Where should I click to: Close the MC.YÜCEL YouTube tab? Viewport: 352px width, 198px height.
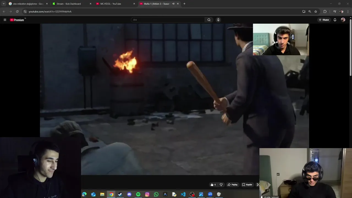coord(134,4)
